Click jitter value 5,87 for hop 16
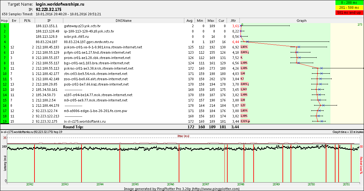 click(x=235, y=105)
